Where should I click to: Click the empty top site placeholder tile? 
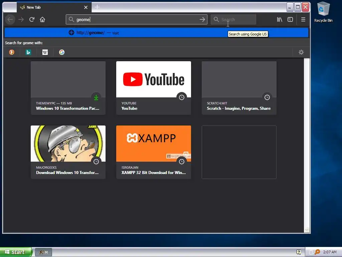[239, 152]
